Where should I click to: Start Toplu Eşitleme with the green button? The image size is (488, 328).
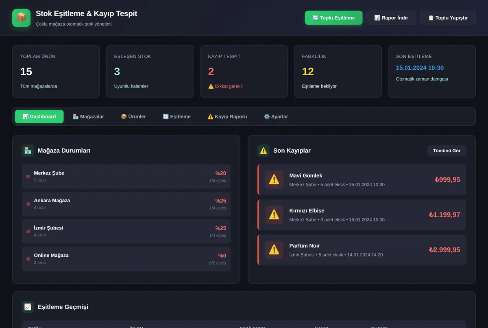click(x=333, y=18)
